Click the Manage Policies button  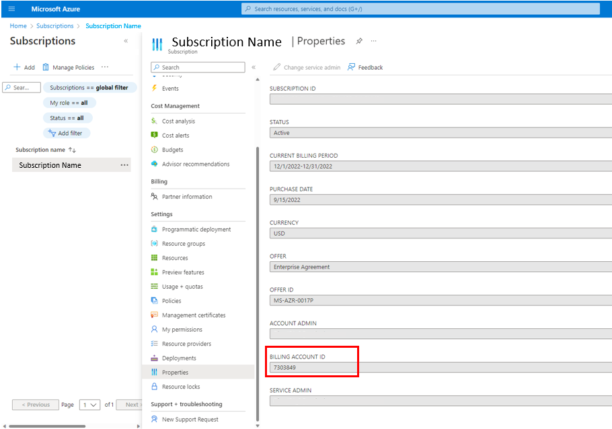point(68,67)
